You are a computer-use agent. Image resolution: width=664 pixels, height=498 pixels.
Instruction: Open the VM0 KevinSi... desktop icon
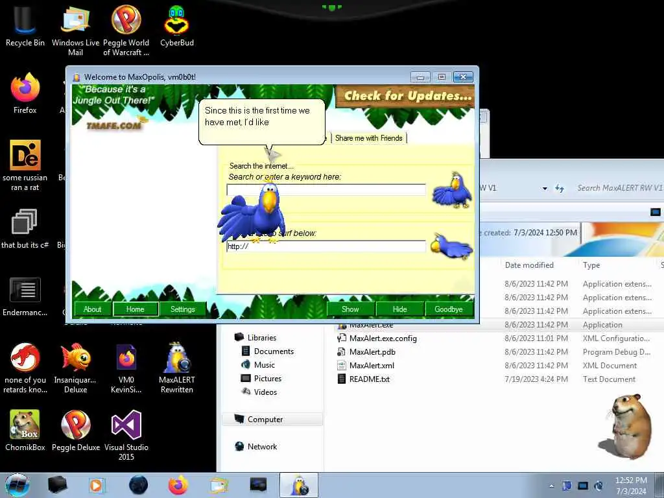[x=126, y=368]
